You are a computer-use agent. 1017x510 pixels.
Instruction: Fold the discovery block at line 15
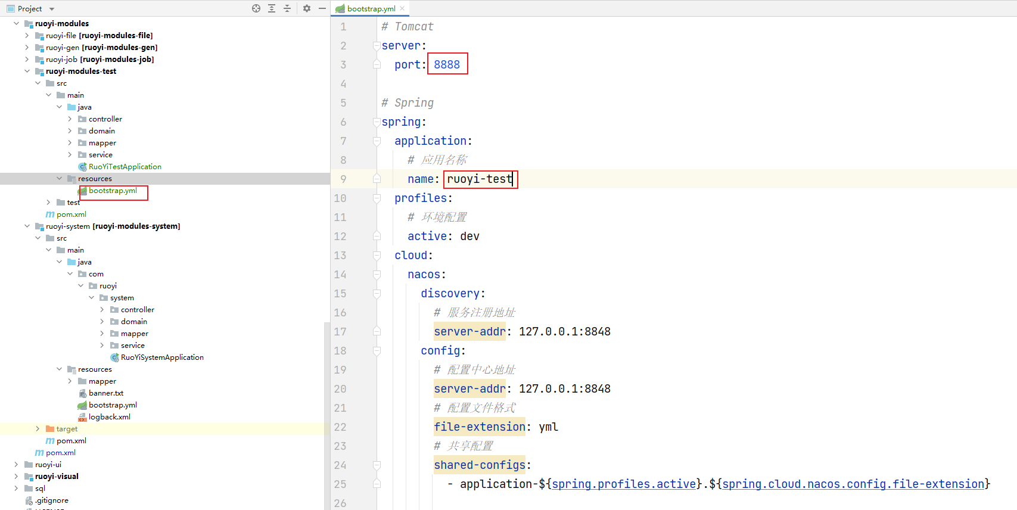pos(377,293)
